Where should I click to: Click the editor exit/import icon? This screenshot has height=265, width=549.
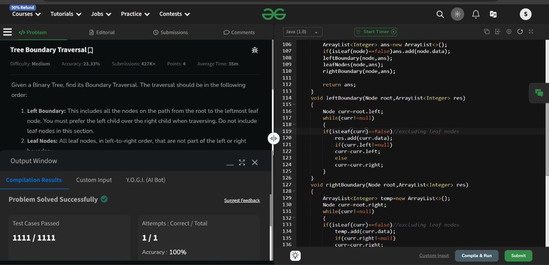[x=497, y=32]
